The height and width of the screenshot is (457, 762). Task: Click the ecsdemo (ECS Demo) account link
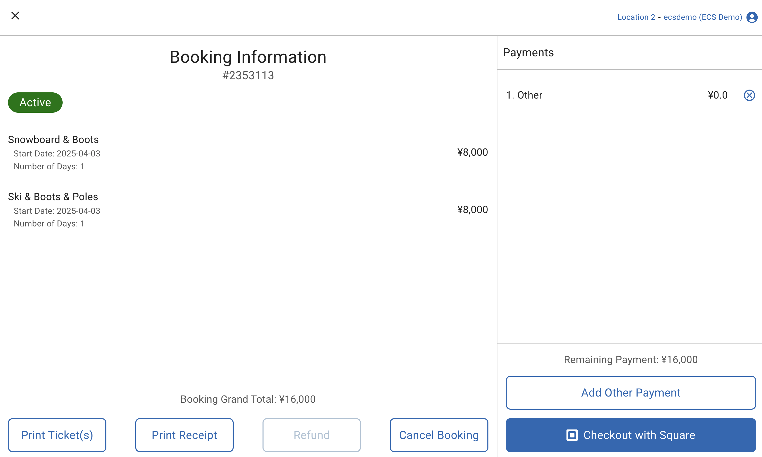(x=702, y=17)
